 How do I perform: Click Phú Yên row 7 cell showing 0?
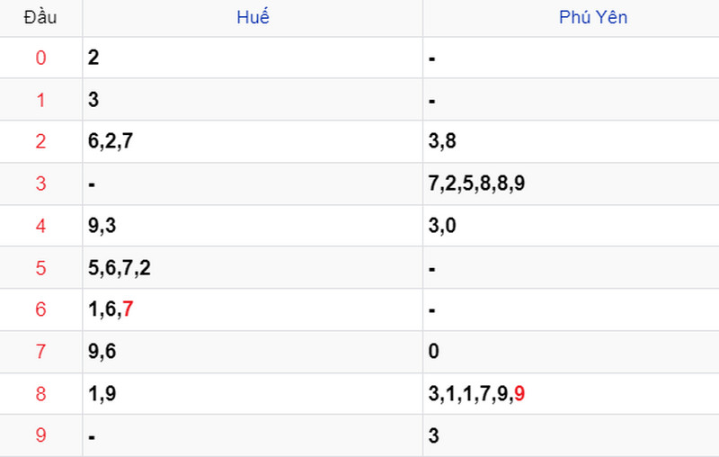571,352
